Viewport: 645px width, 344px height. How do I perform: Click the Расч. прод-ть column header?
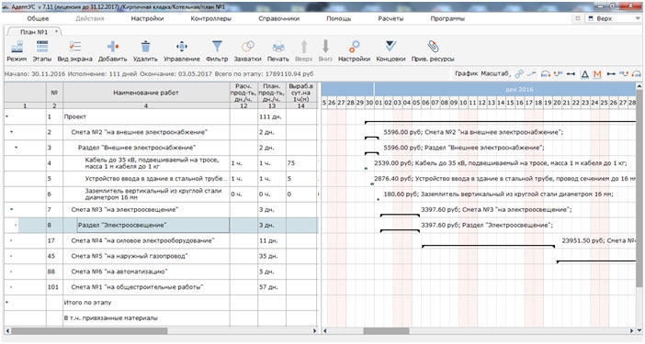pyautogui.click(x=243, y=93)
